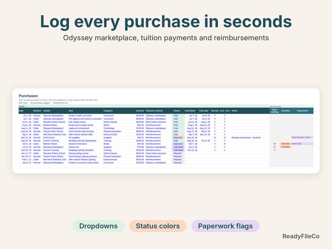Select the Paperwork column header

click(302, 111)
